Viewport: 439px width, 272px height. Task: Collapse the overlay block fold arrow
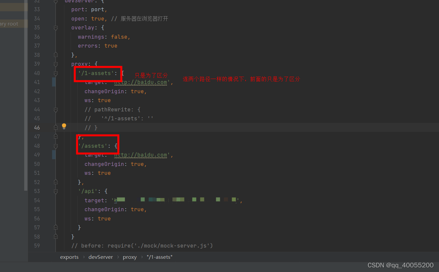pos(55,28)
